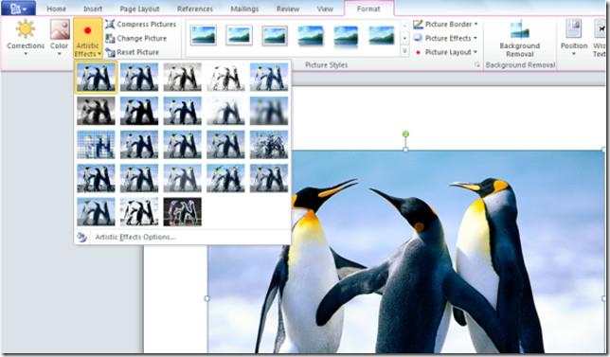Click the Position layout icon

click(x=573, y=29)
